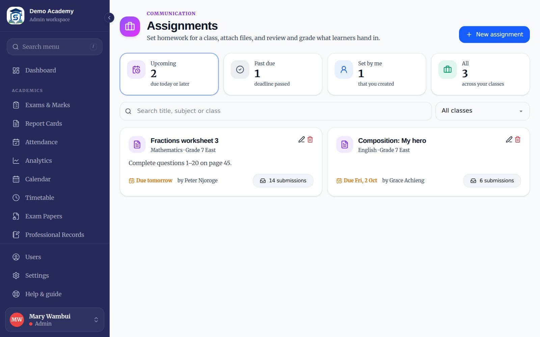
Task: Open Exam Papers from the sidebar
Action: 55,216
